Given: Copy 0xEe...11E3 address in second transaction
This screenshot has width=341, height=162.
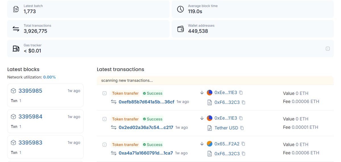Looking at the screenshot, I should pyautogui.click(x=241, y=118).
